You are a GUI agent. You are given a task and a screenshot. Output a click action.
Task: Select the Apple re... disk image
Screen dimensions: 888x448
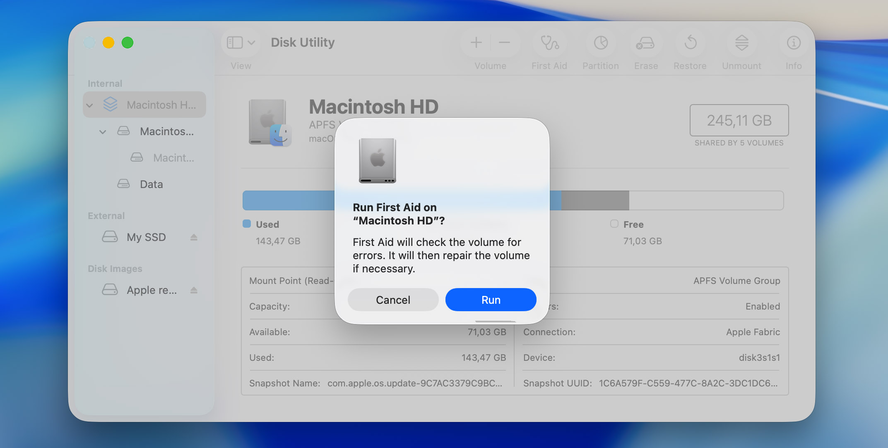tap(152, 290)
